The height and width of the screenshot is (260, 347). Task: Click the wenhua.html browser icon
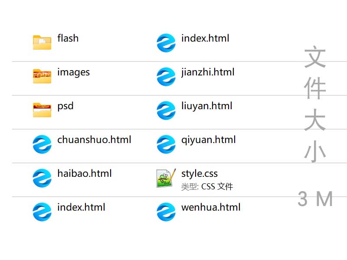coord(166,212)
